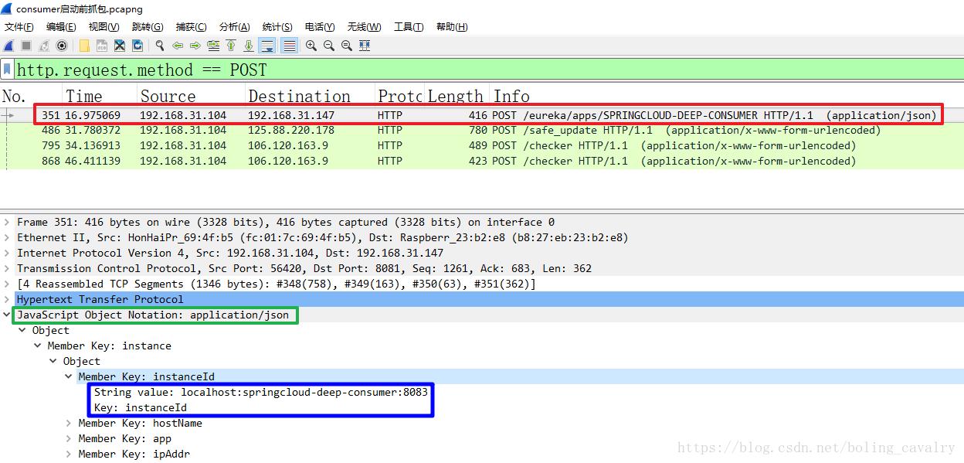Sort packets by the Source column header

point(191,96)
